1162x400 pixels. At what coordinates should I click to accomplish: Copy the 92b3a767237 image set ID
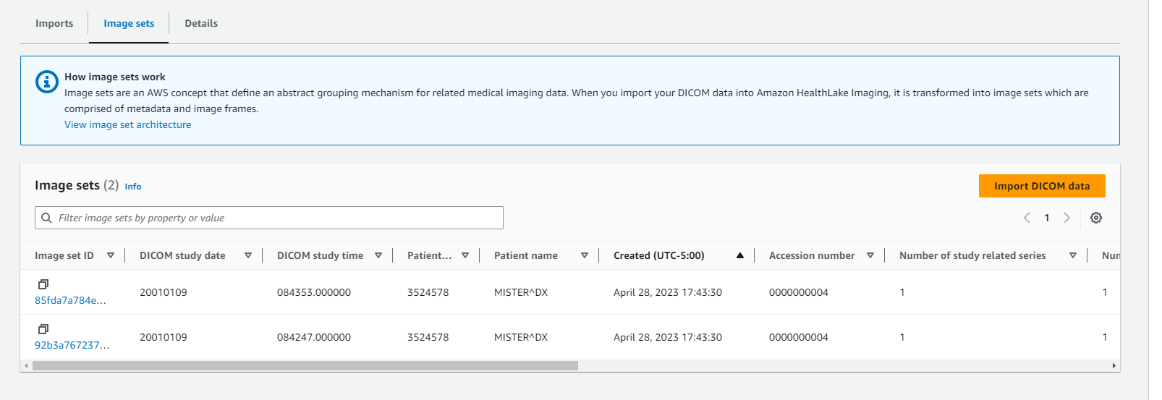pyautogui.click(x=43, y=329)
